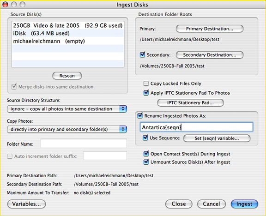Toggle Unmount Source Disk(s) After Ingest

pos(146,162)
